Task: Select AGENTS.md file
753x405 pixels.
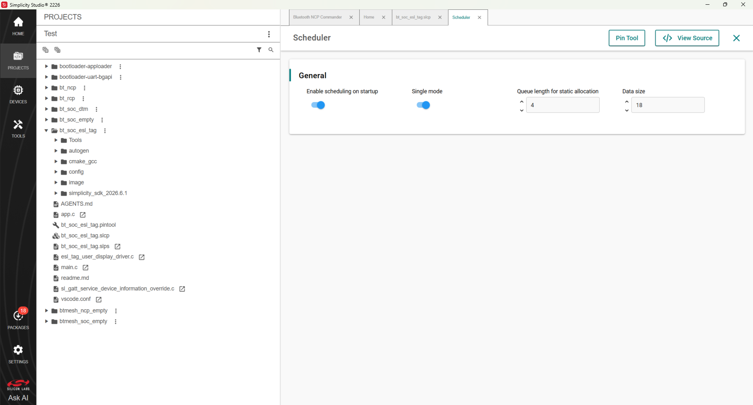Action: (x=76, y=204)
